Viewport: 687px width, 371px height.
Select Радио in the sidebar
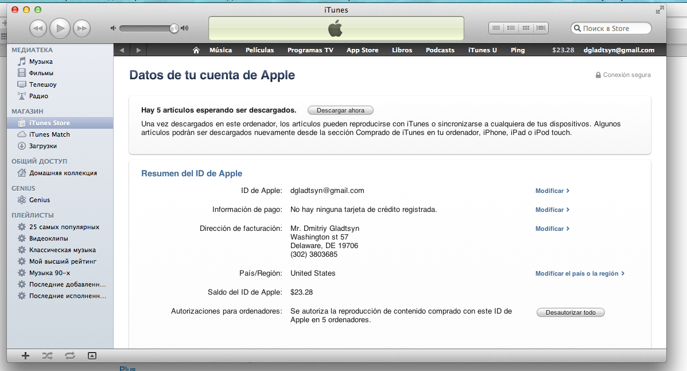click(60, 95)
